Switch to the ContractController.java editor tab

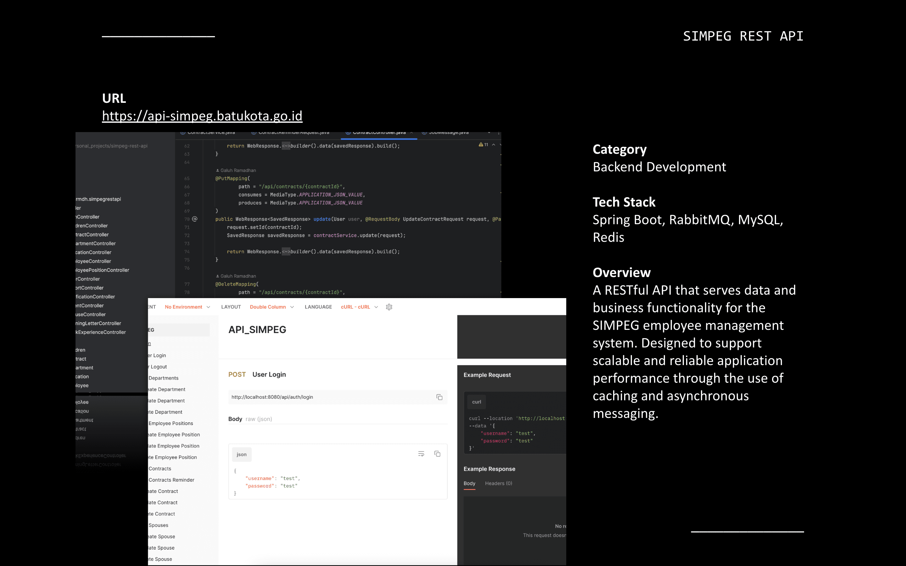379,133
